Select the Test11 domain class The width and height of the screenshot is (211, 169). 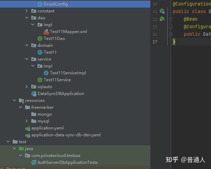(50, 52)
